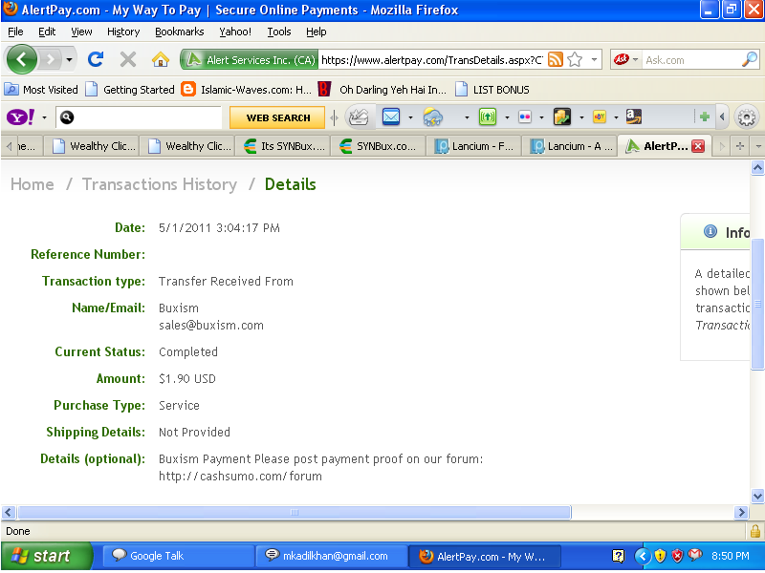Go back with the green back arrow

pyautogui.click(x=21, y=60)
